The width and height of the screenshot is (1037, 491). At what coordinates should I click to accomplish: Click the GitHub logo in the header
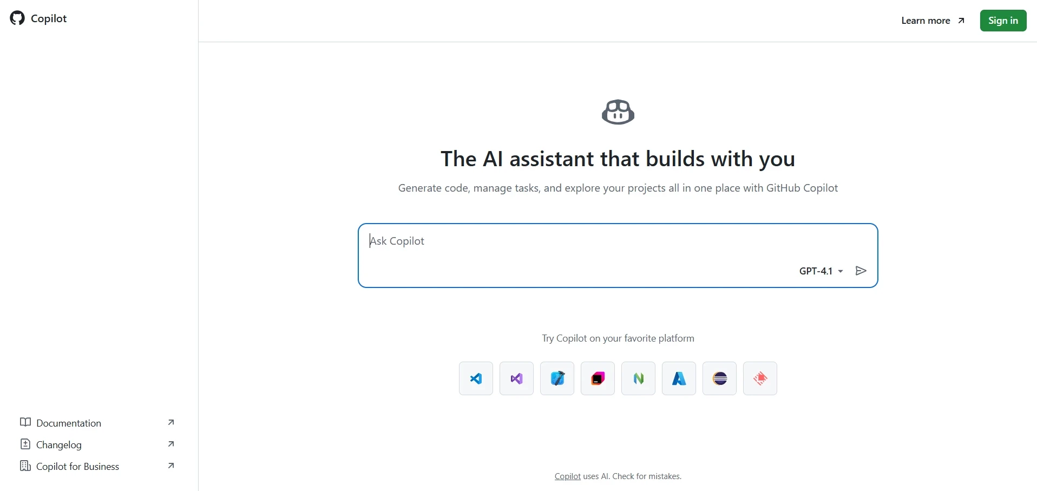[16, 18]
